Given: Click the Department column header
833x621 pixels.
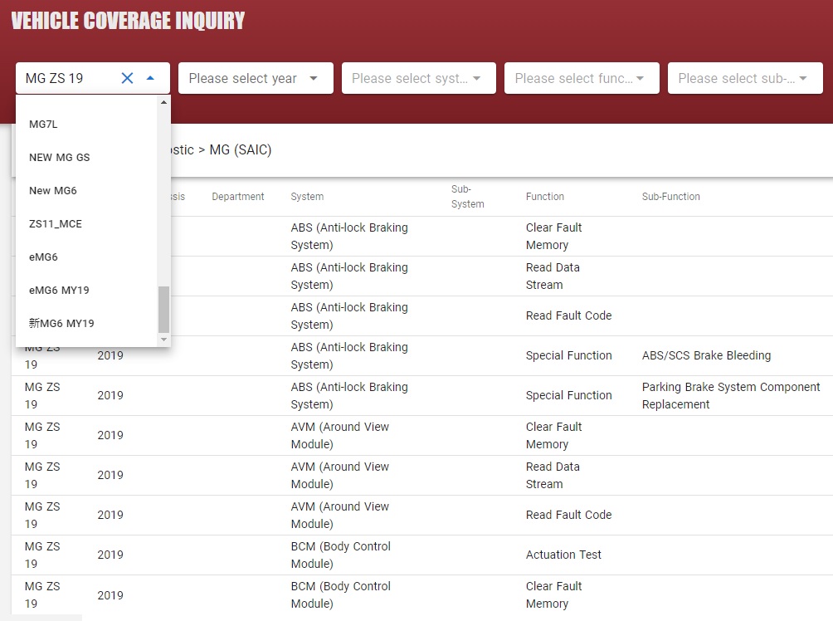Looking at the screenshot, I should [x=237, y=197].
